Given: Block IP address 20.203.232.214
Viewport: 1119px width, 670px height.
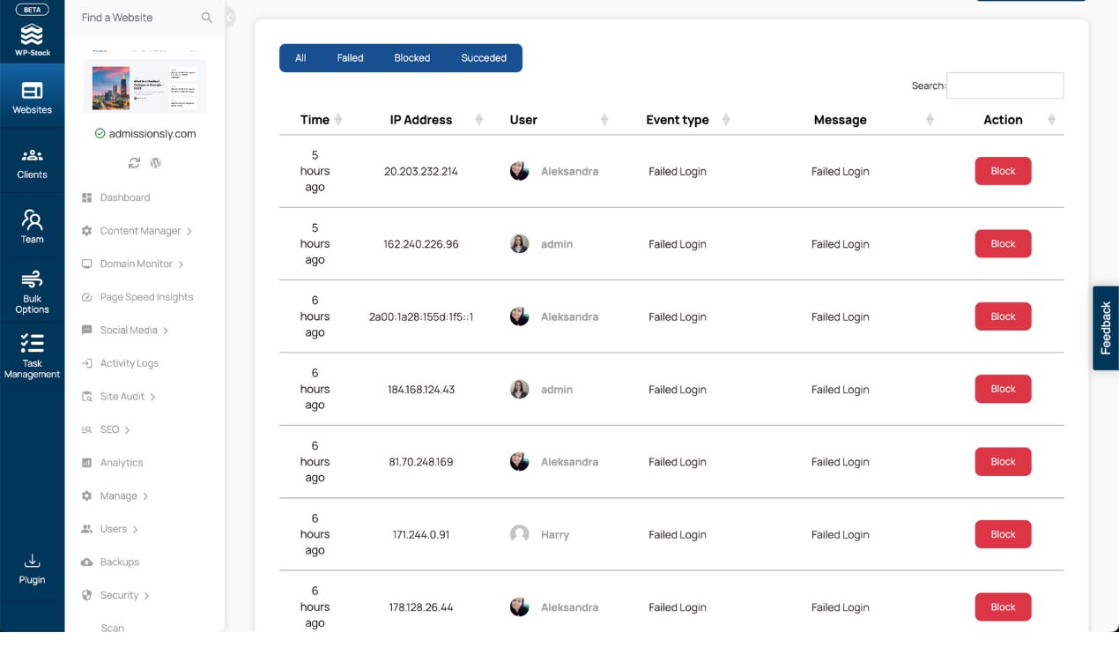Looking at the screenshot, I should (1003, 171).
